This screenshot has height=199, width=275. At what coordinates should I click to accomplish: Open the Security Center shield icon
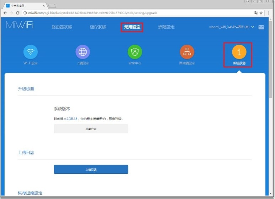[135, 52]
